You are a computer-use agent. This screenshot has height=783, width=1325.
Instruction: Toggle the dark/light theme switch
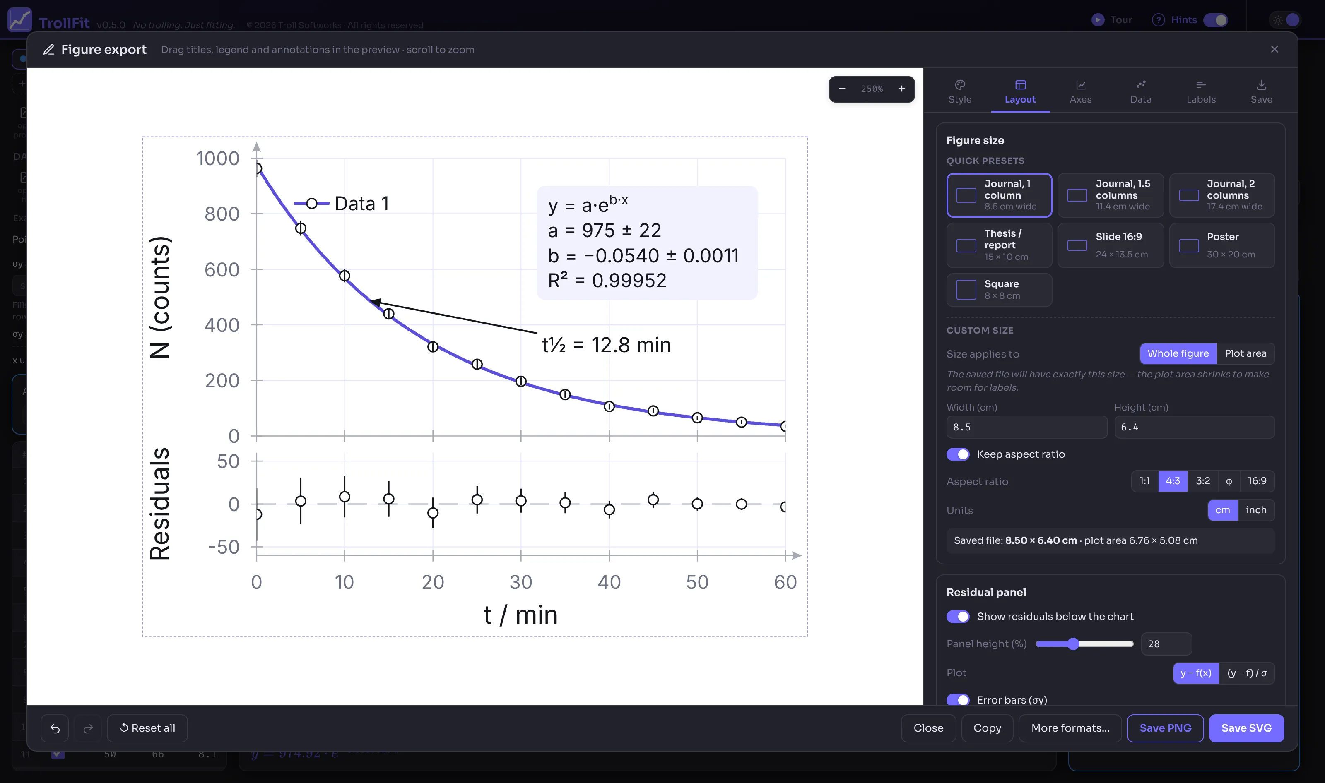tap(1285, 20)
